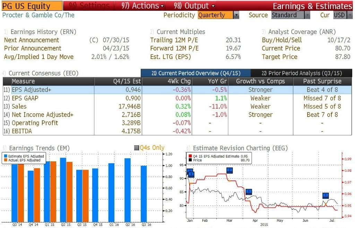Toggle the Q4s Only checkbox
This screenshot has width=355, height=228.
click(137, 148)
